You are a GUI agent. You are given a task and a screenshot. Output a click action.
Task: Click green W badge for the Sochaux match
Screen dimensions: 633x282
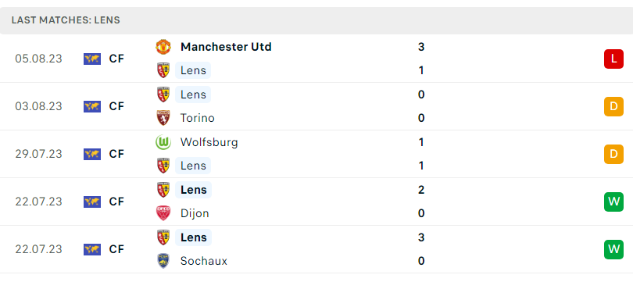613,249
